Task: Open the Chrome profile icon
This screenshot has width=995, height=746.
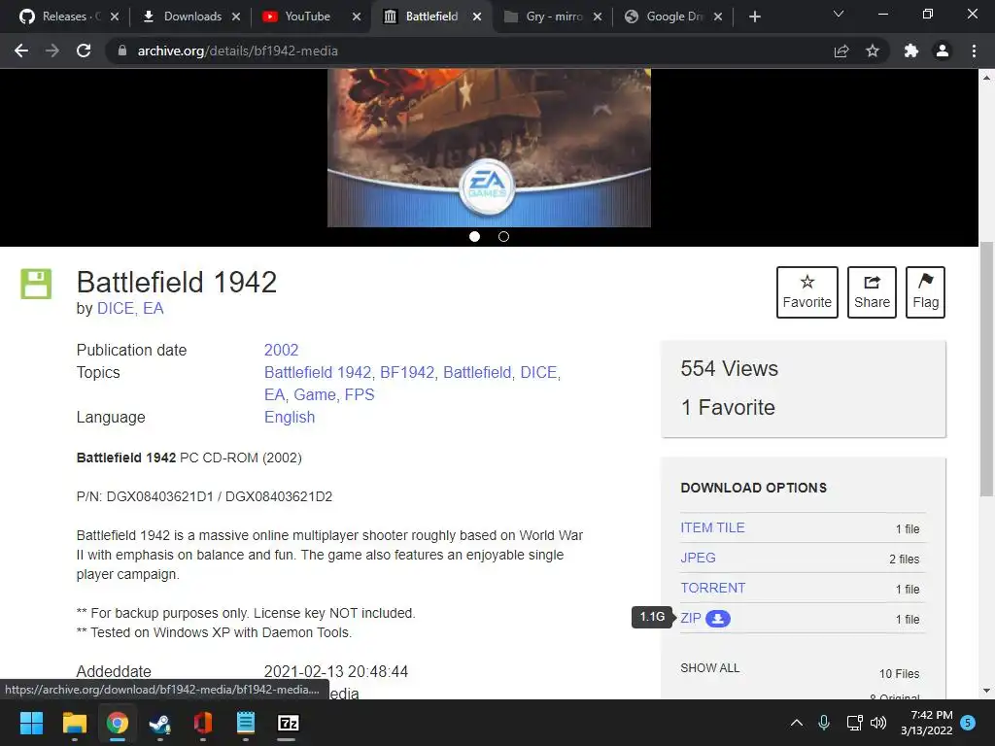Action: pyautogui.click(x=943, y=51)
